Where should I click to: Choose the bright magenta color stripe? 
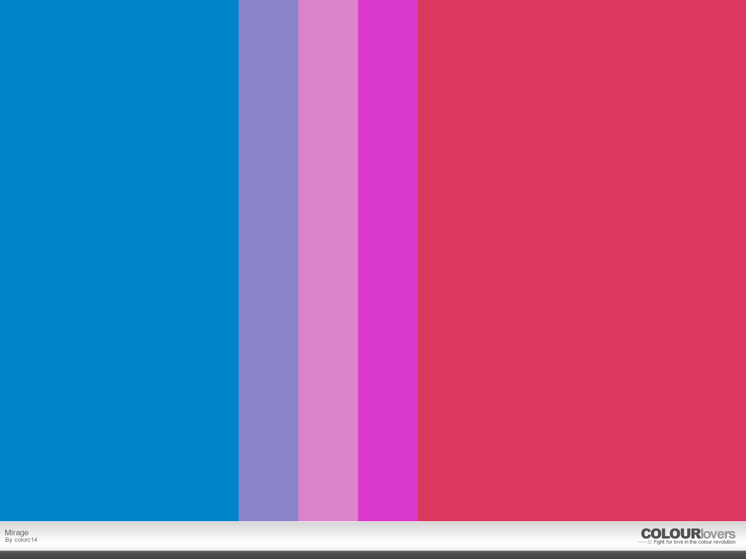(388, 260)
